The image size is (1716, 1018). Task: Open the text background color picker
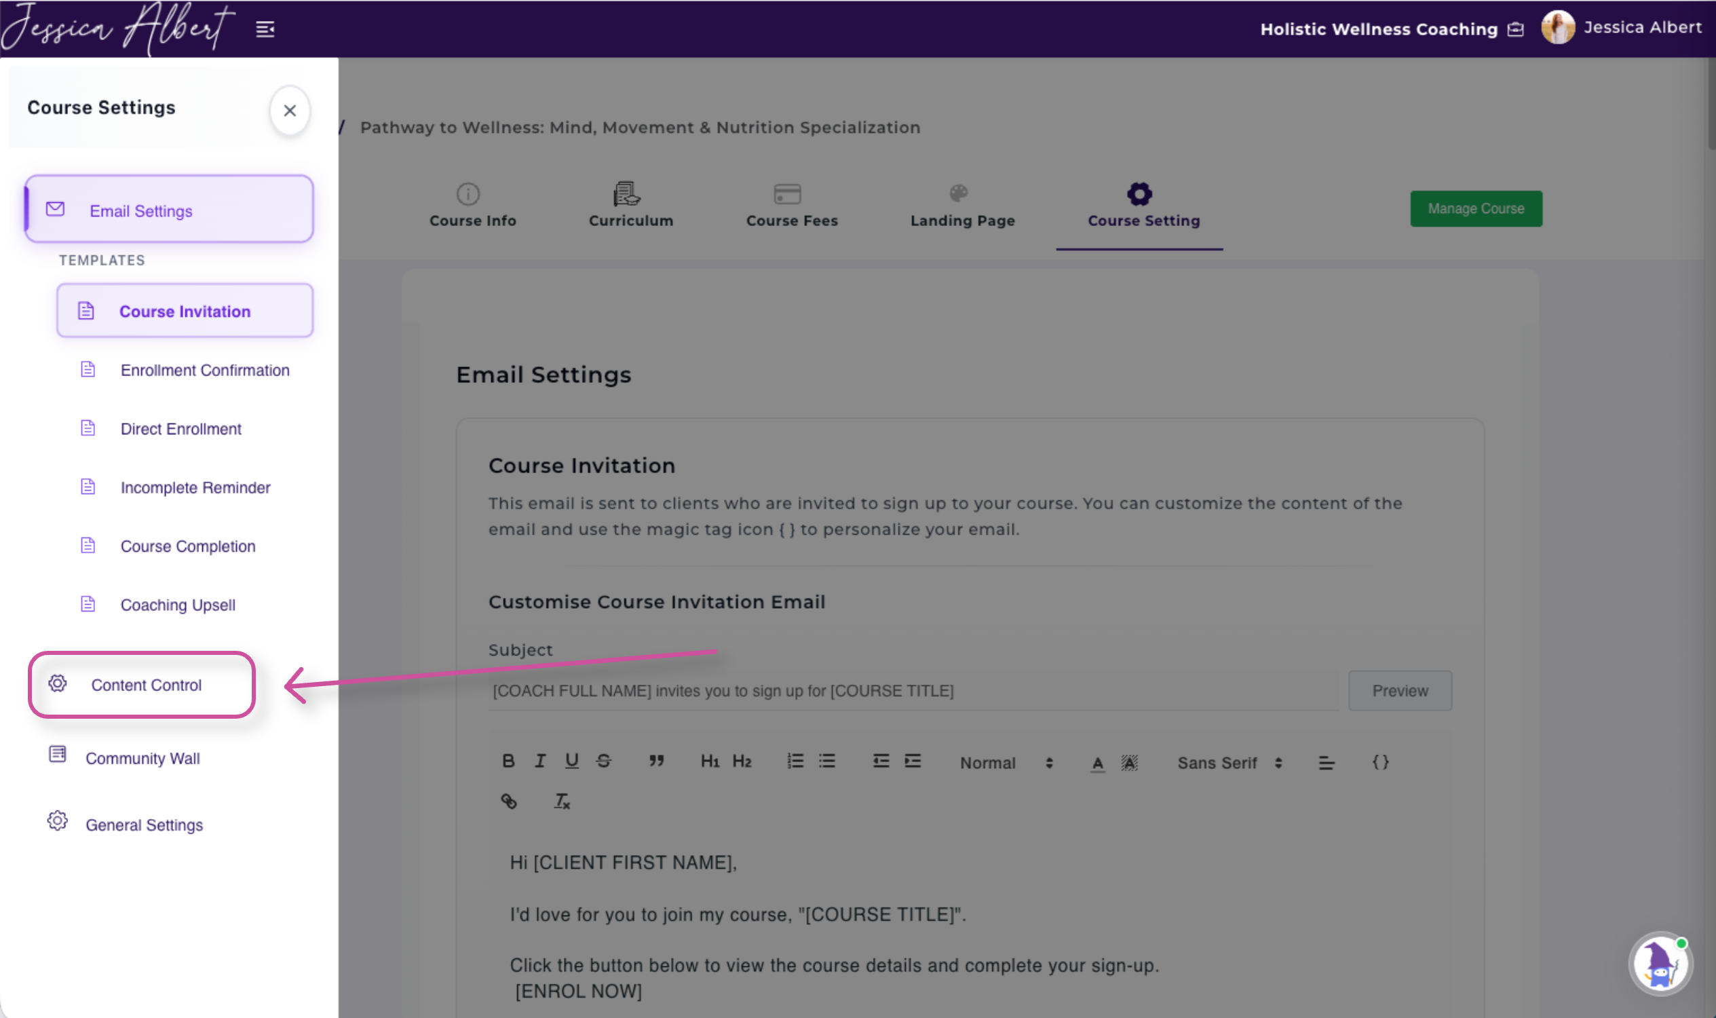pyautogui.click(x=1129, y=763)
